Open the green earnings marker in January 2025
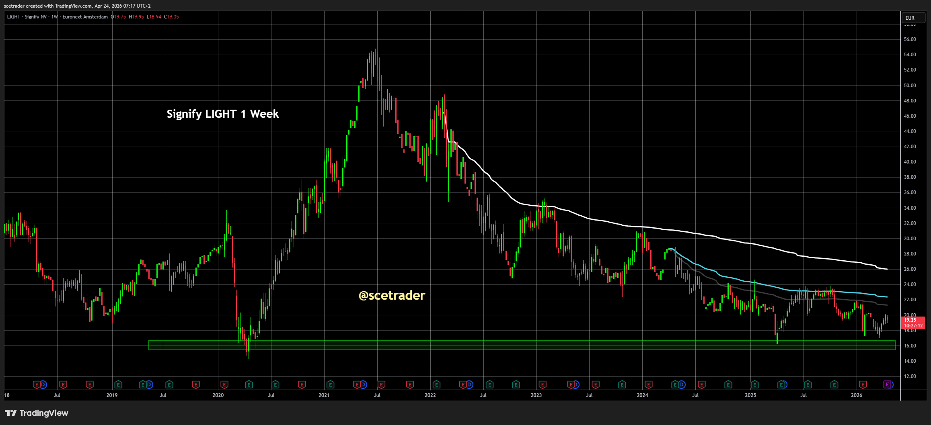 [x=755, y=385]
